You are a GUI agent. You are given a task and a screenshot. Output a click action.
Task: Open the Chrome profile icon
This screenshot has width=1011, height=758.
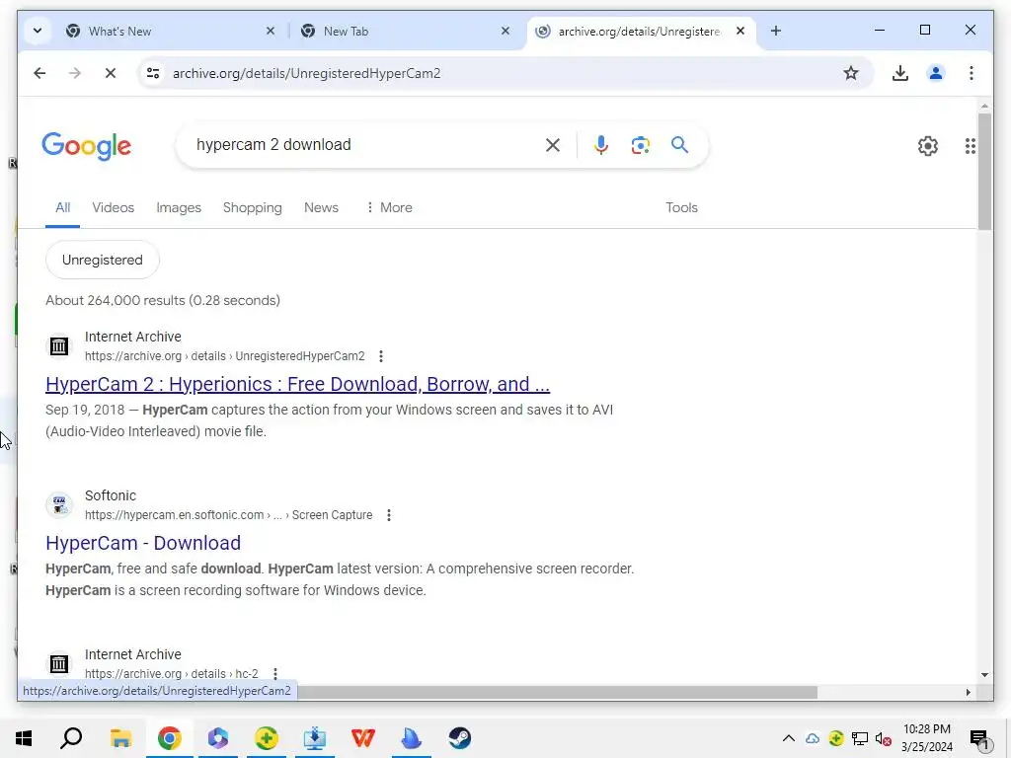936,73
